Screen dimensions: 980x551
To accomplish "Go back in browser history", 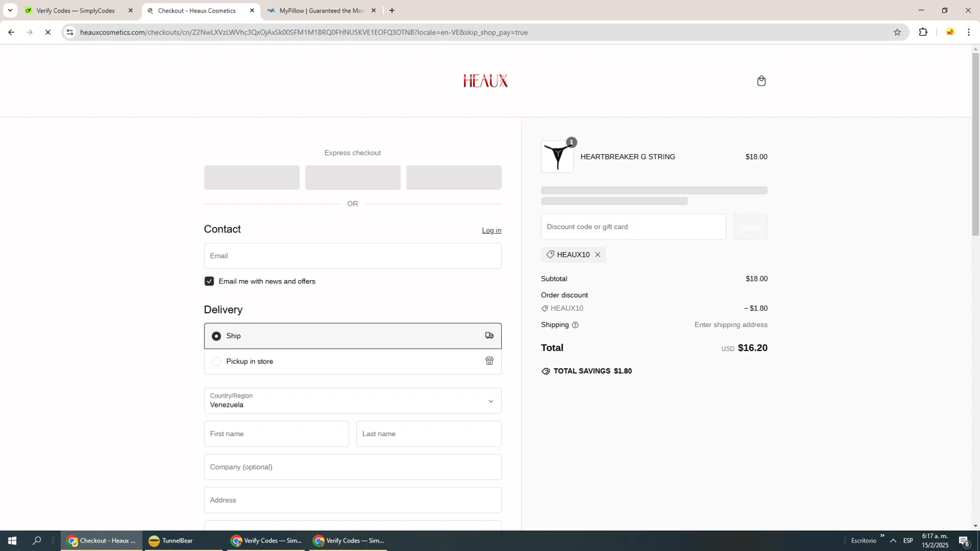I will click(x=11, y=32).
